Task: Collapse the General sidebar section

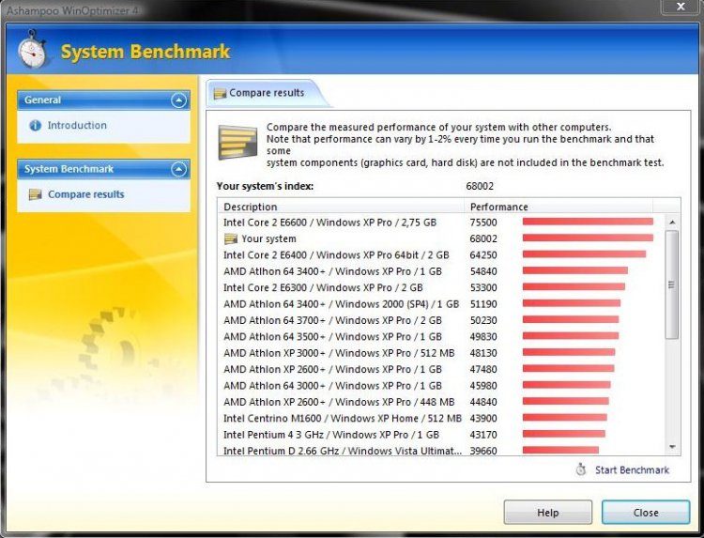Action: 178,100
